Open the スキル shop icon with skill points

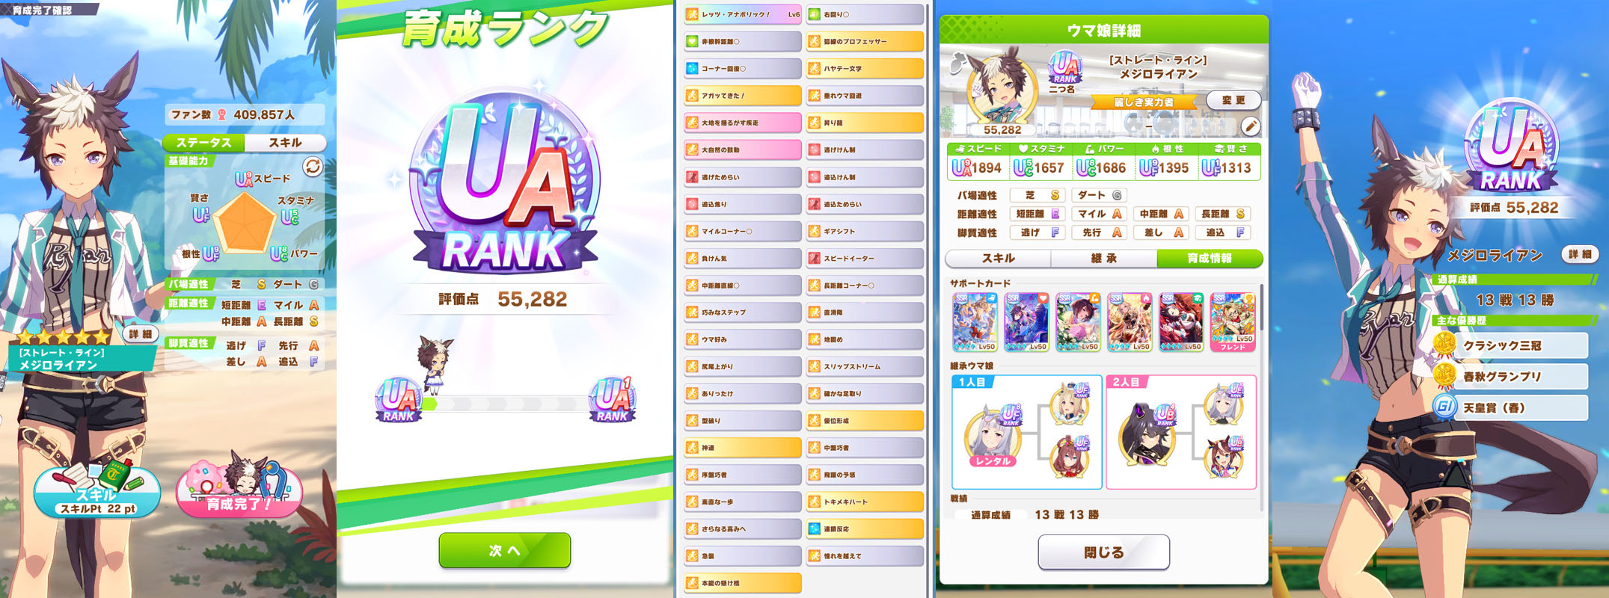tap(97, 490)
